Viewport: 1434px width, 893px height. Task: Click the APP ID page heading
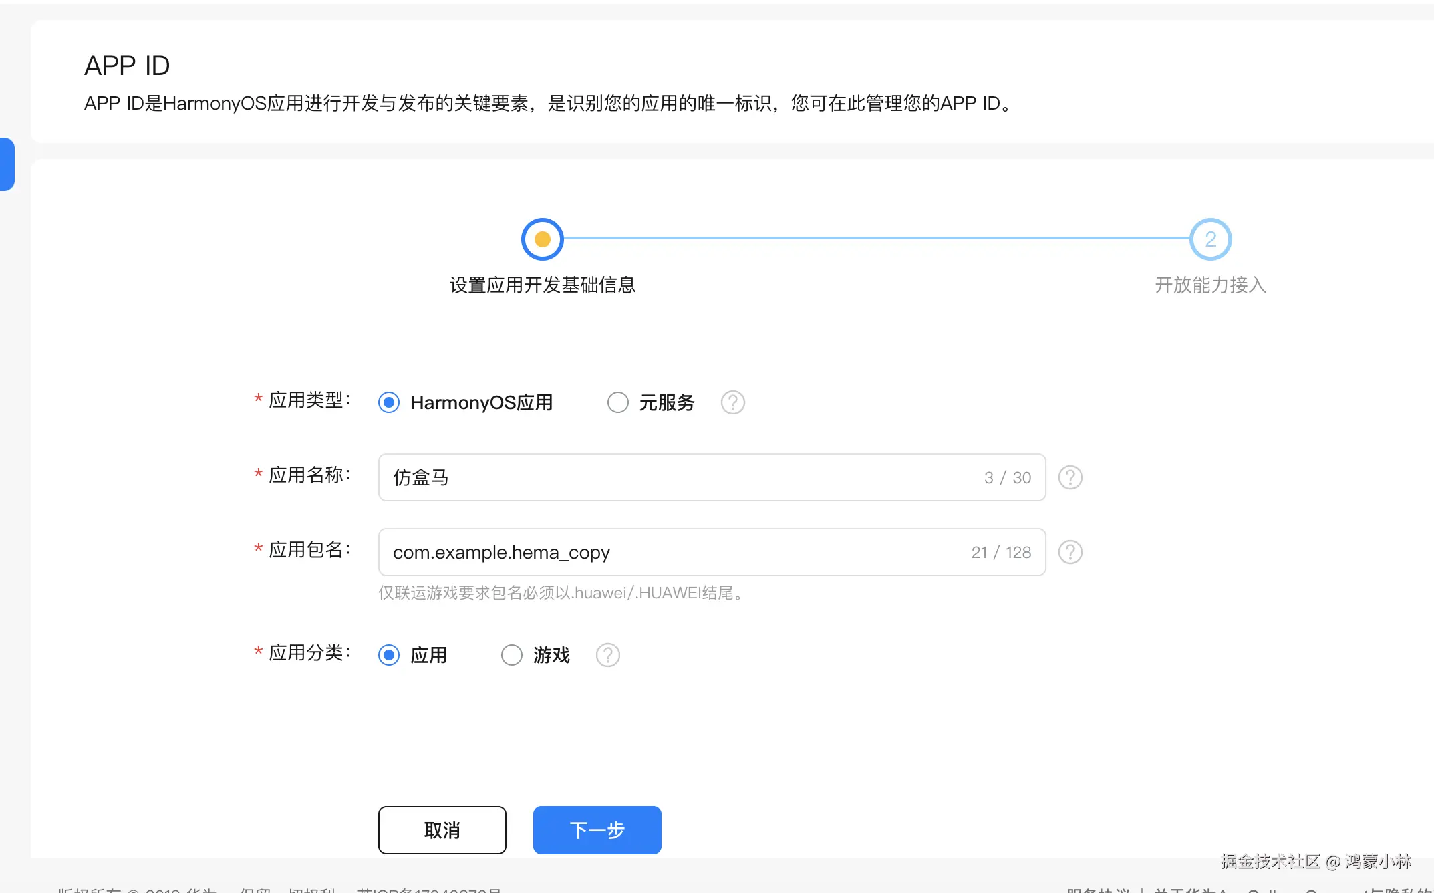127,66
